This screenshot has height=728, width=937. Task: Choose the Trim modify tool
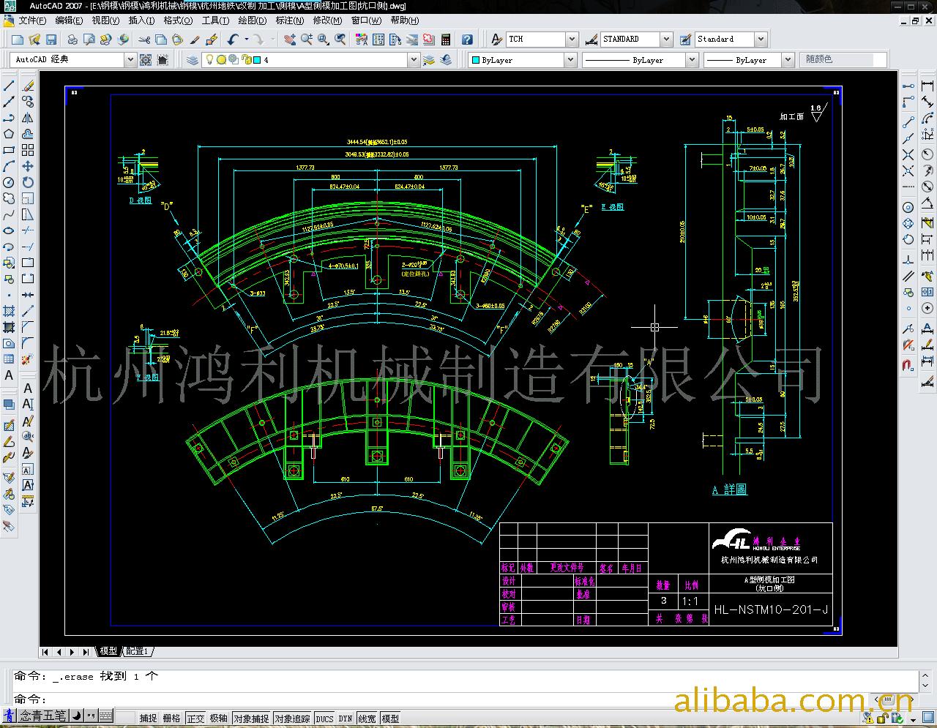(28, 230)
